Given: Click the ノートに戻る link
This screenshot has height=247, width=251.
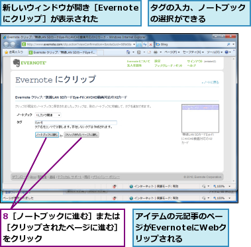Looking at the screenshot, I should pos(211,82).
